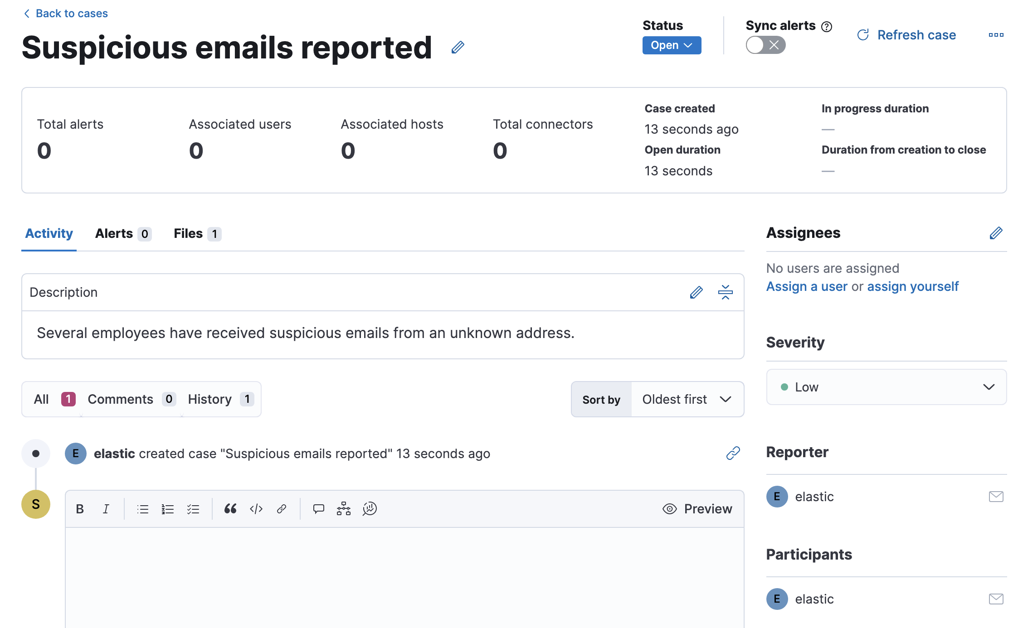This screenshot has height=628, width=1023.
Task: Toggle the Sync alerts switch
Action: tap(765, 45)
